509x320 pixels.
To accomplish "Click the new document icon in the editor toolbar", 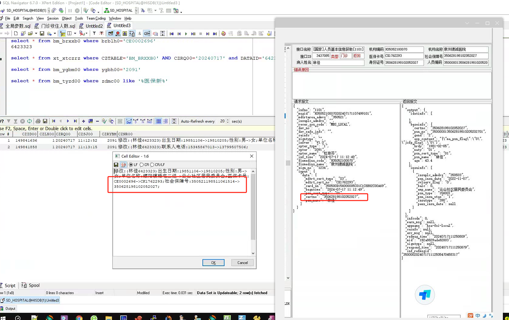I will click(16, 34).
